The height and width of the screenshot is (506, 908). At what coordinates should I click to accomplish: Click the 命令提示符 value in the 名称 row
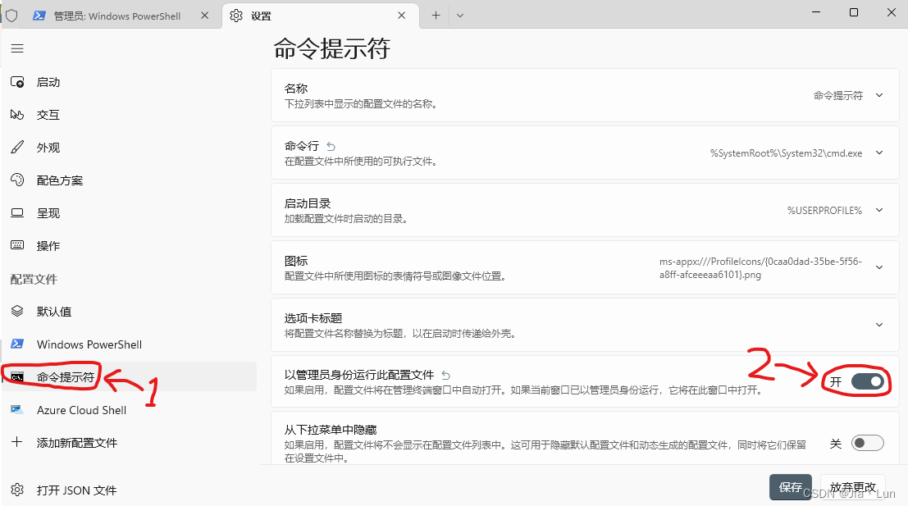tap(838, 95)
